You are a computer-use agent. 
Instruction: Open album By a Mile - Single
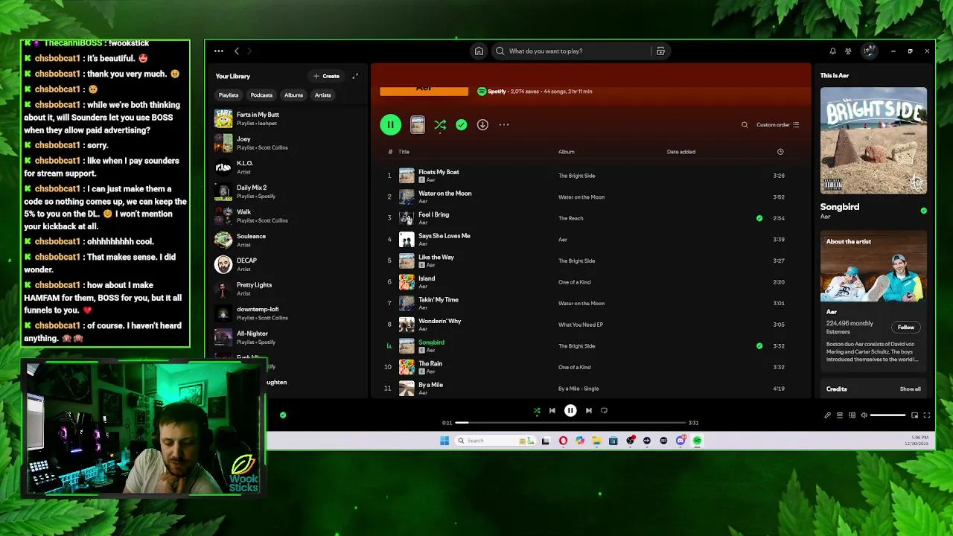[x=579, y=389]
